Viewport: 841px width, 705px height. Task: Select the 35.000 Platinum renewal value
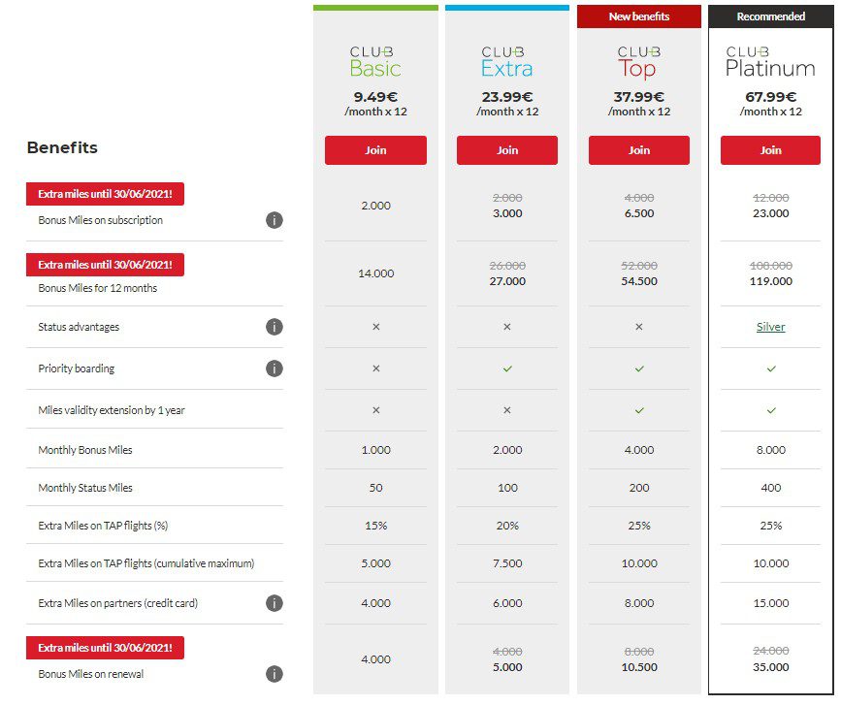(771, 667)
